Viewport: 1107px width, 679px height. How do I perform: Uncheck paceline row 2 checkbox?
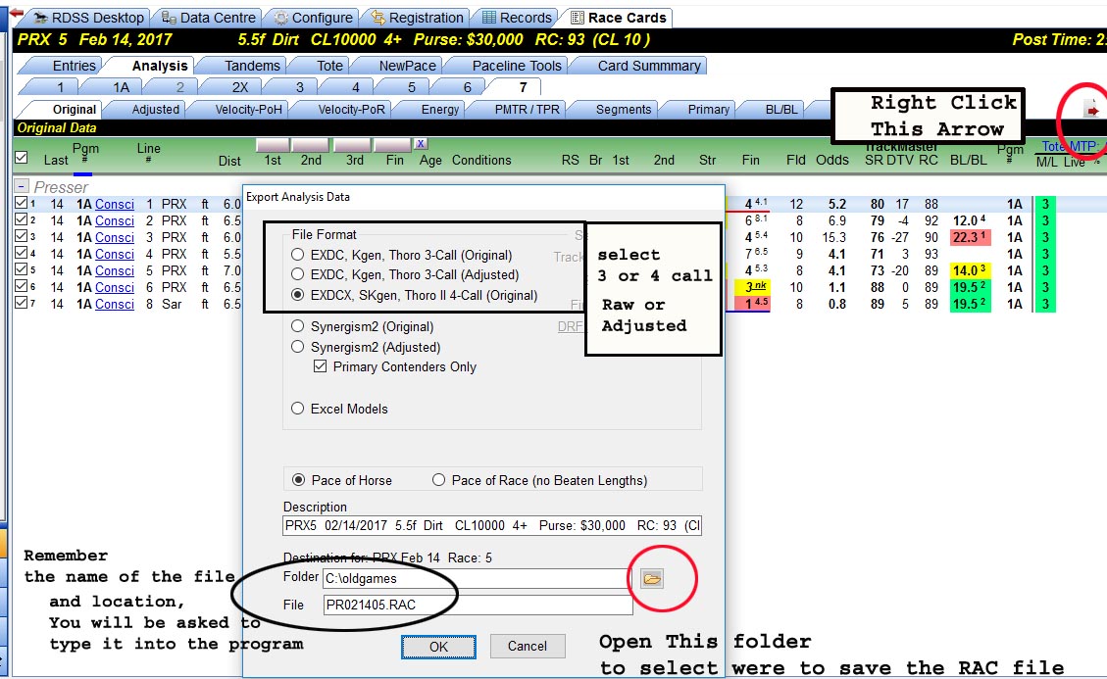click(22, 220)
